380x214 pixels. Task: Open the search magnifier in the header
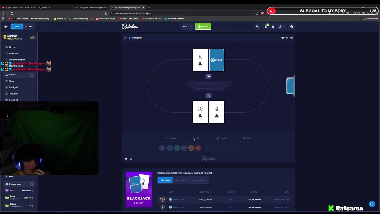[257, 26]
